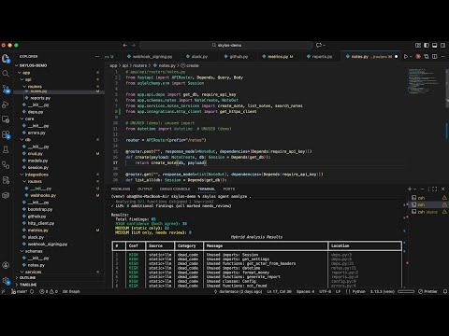This screenshot has height=336, width=449.
Task: Select Python language mode in status bar
Action: 358,291
